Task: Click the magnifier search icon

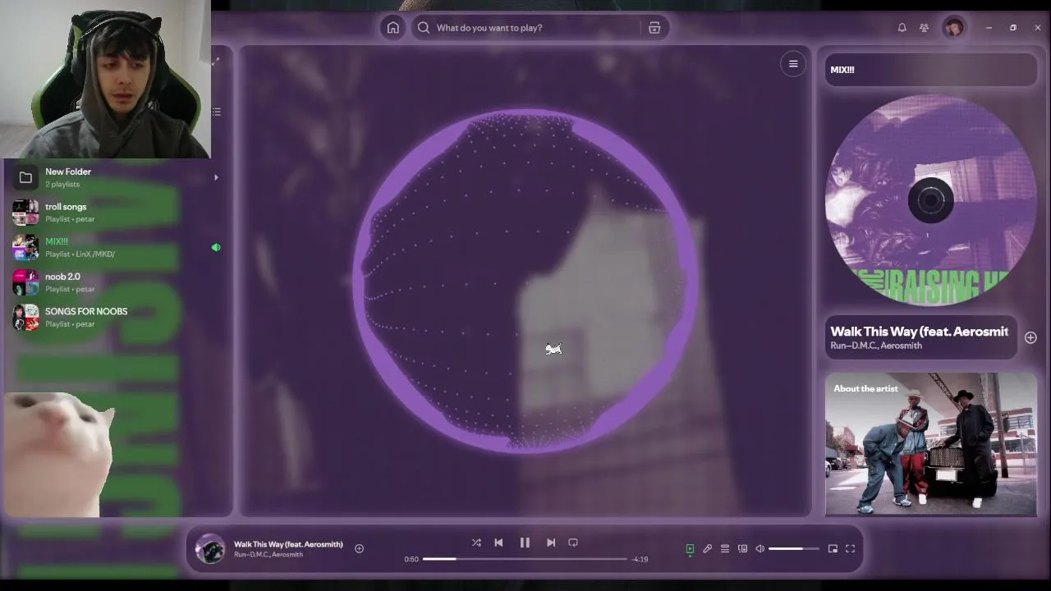Action: pos(424,28)
